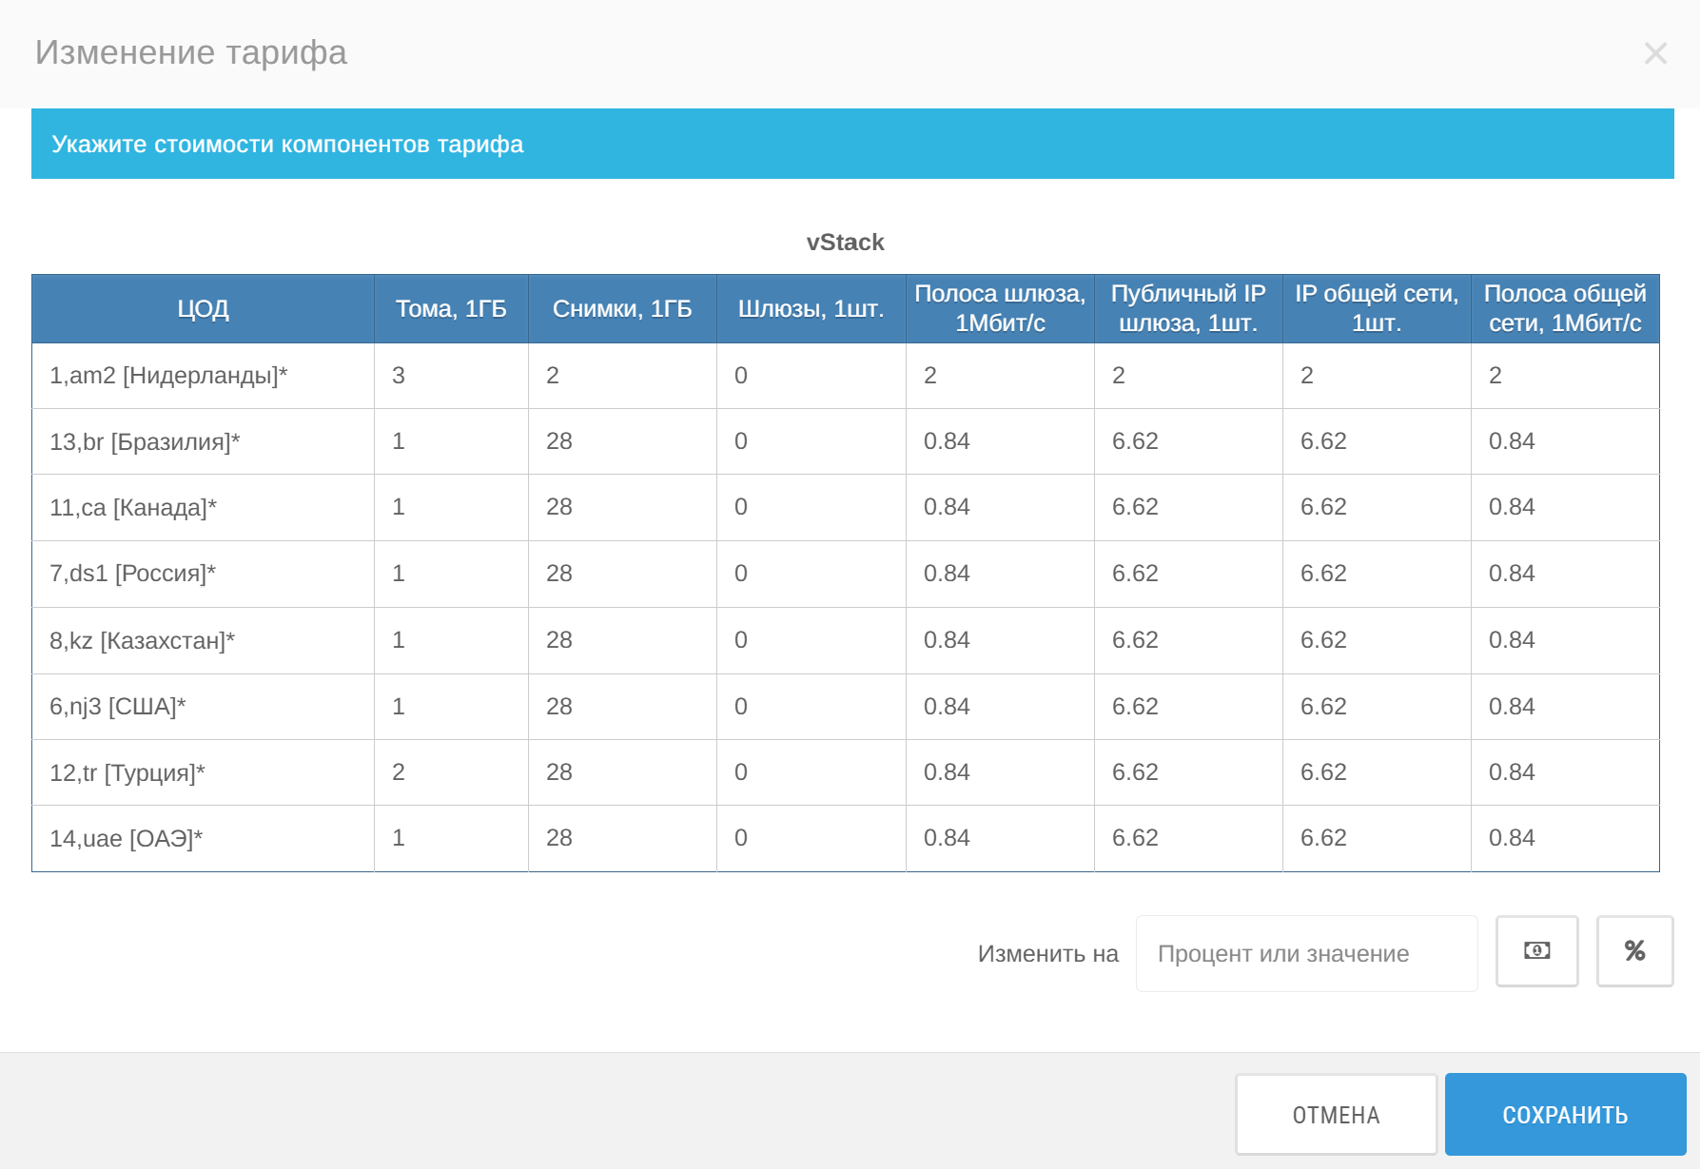Edit Снимки value 28 for Казахстан
This screenshot has height=1170, width=1701.
(622, 640)
